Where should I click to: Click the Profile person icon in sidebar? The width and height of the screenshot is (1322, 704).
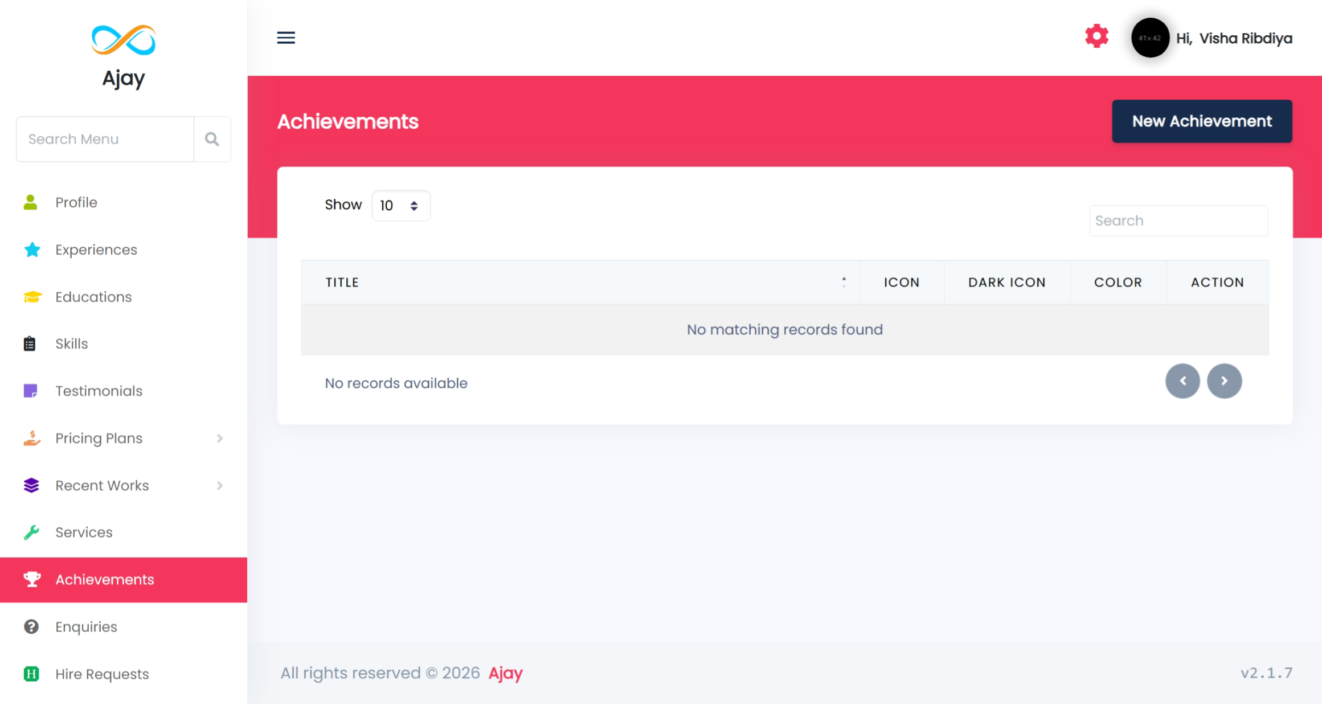click(31, 202)
